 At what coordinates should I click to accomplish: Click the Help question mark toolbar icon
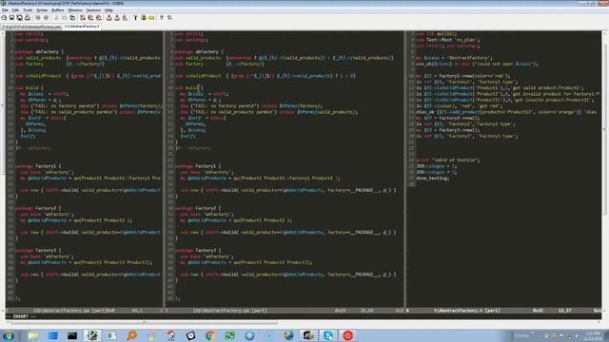click(x=161, y=18)
